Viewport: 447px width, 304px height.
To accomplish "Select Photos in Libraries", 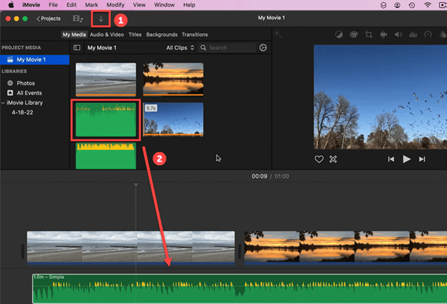I will pyautogui.click(x=26, y=83).
